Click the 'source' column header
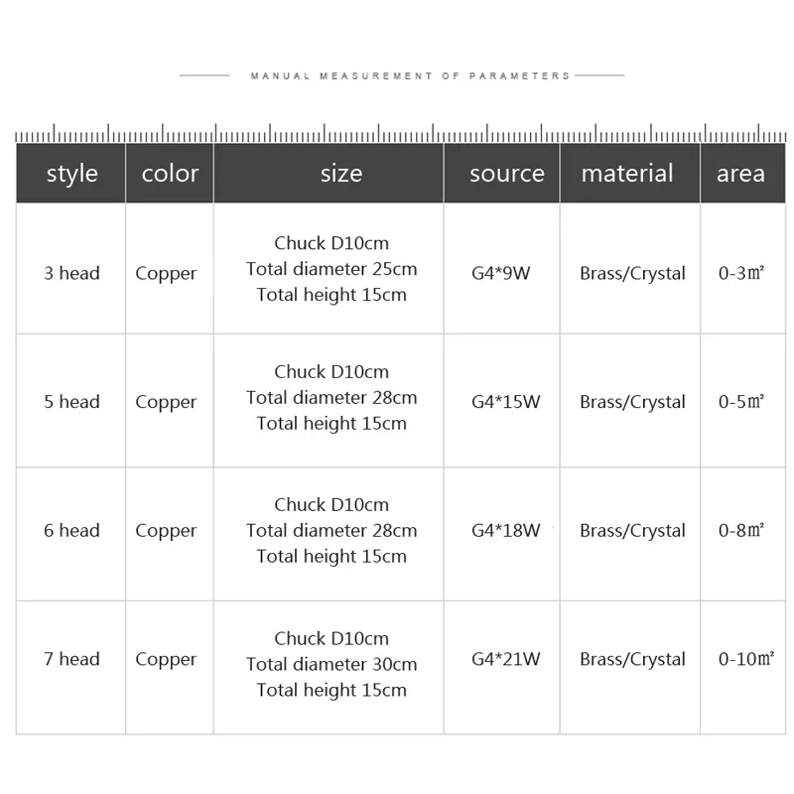The image size is (794, 794). coord(506,174)
